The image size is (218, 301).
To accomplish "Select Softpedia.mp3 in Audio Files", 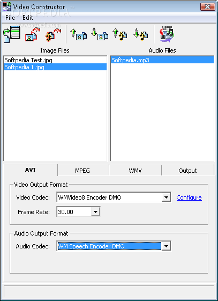I will pos(162,60).
